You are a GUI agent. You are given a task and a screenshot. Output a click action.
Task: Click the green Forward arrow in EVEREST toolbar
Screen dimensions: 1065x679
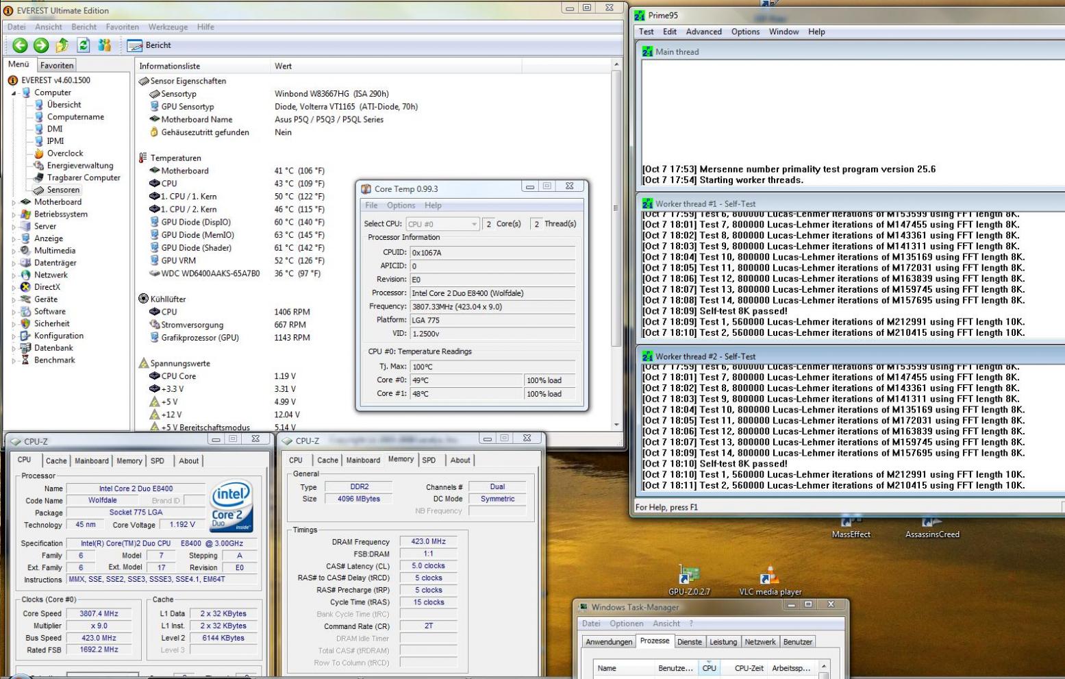[41, 45]
